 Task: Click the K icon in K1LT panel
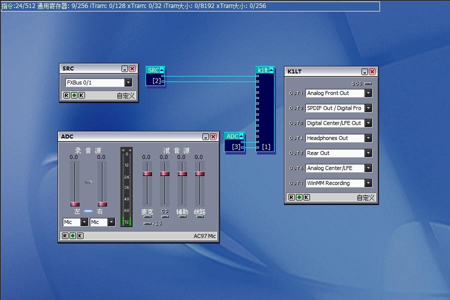tap(306, 197)
